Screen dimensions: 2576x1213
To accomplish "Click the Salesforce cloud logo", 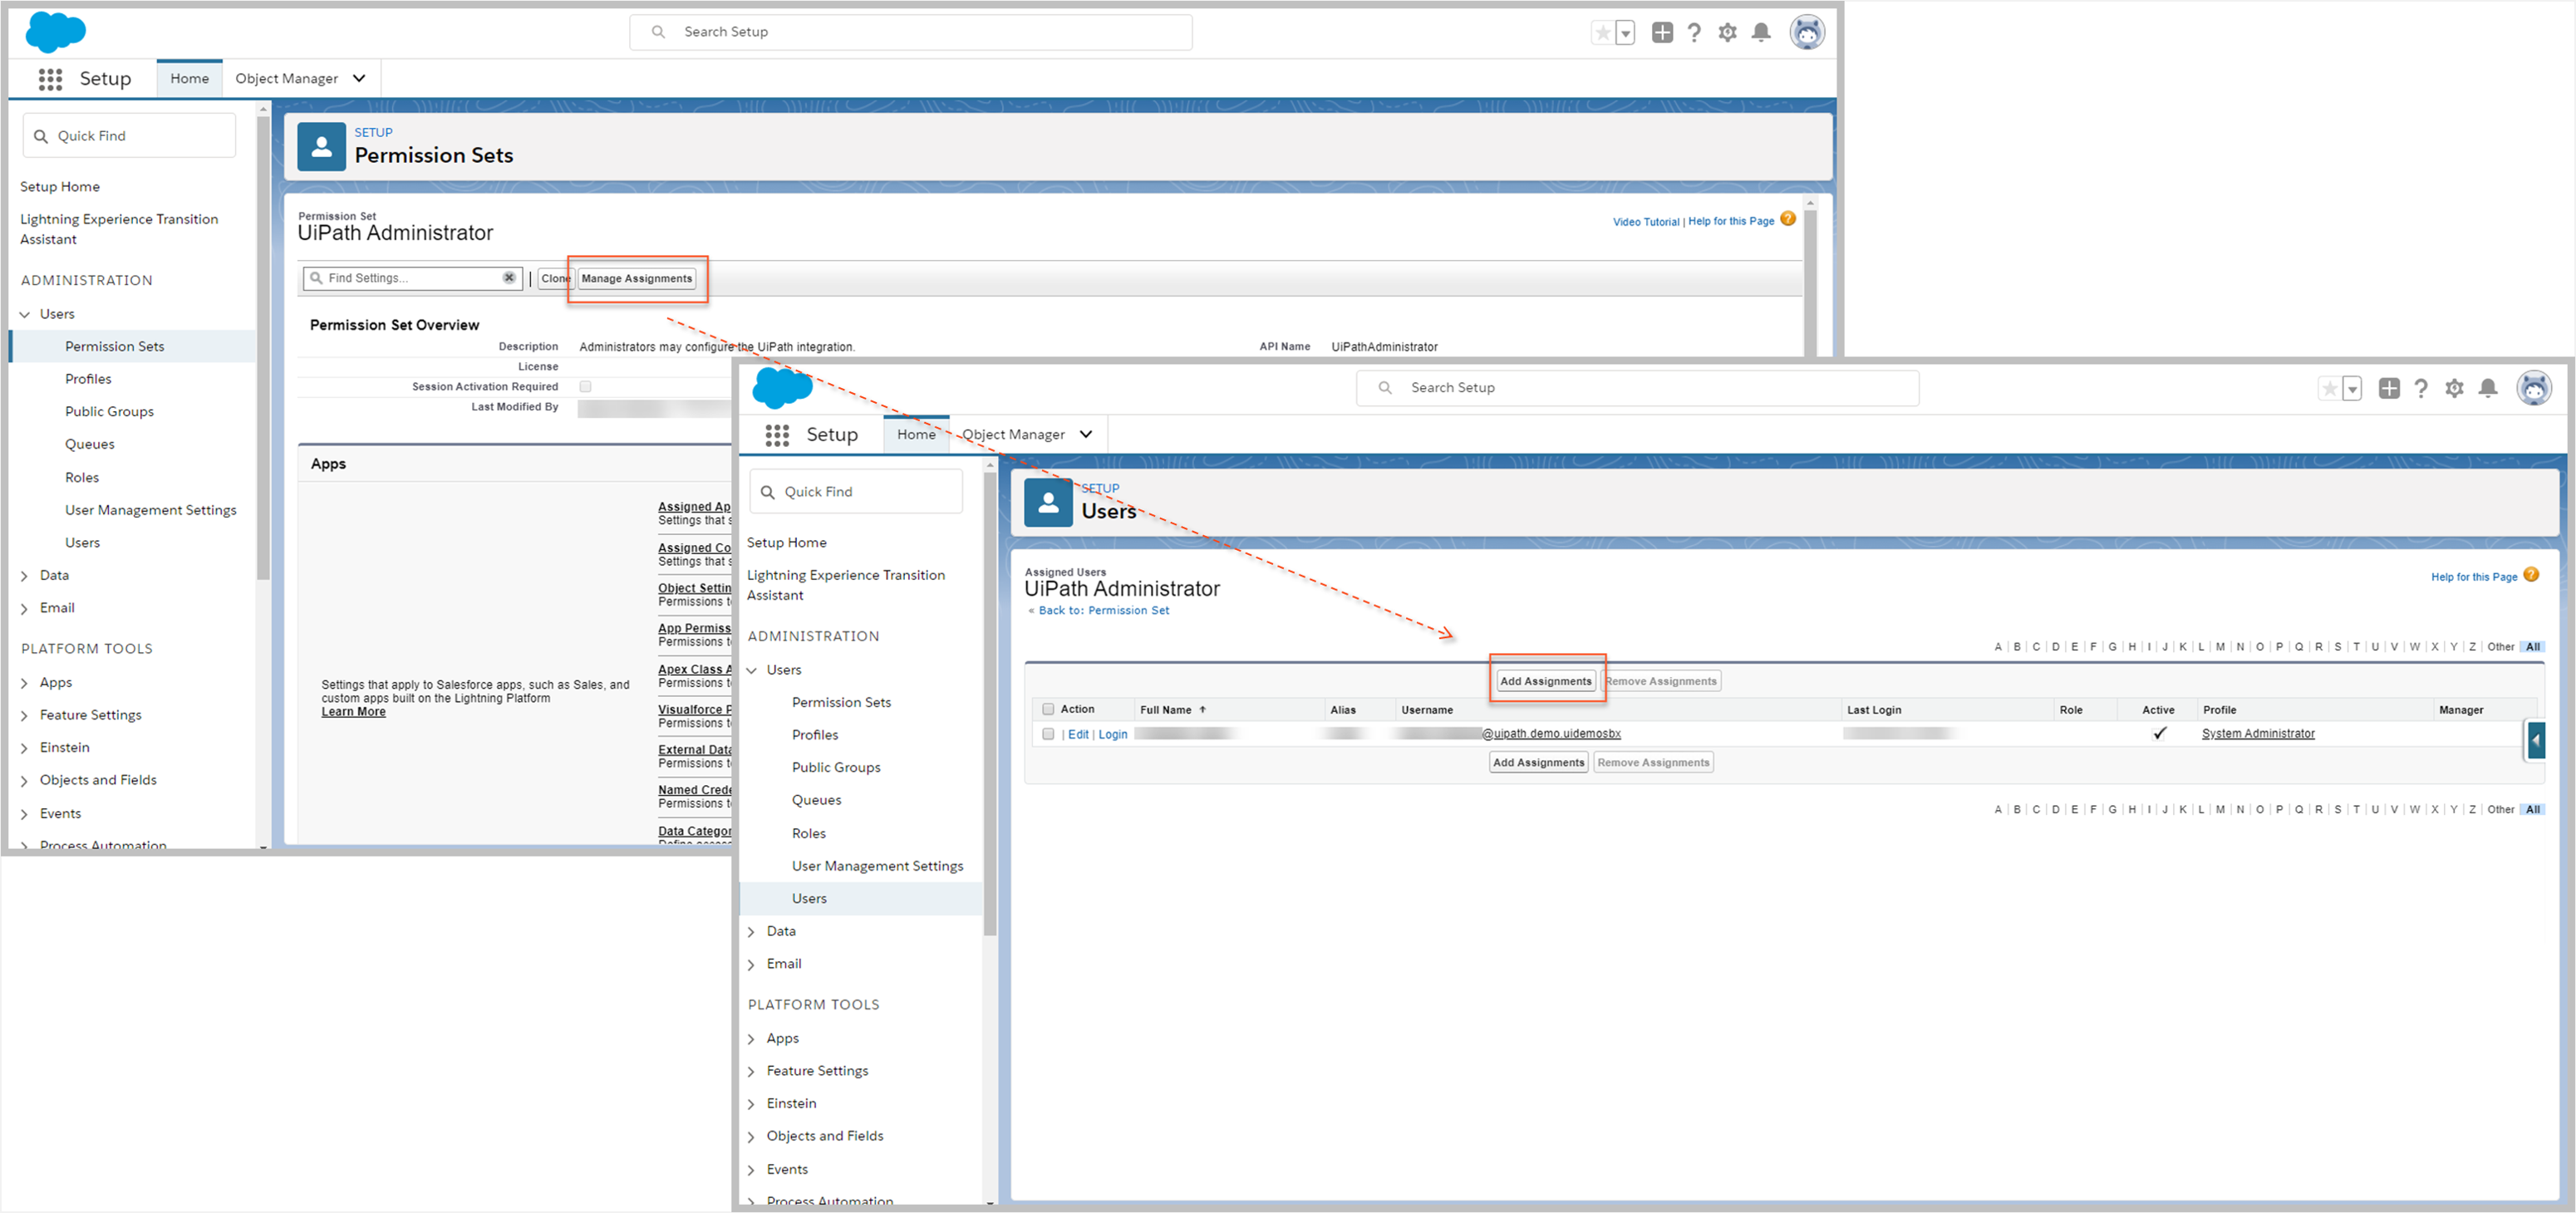I will pos(55,32).
